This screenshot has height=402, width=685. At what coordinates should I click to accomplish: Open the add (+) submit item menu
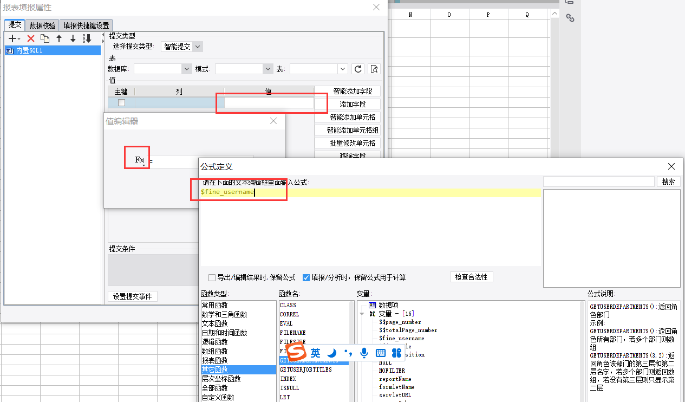14,38
